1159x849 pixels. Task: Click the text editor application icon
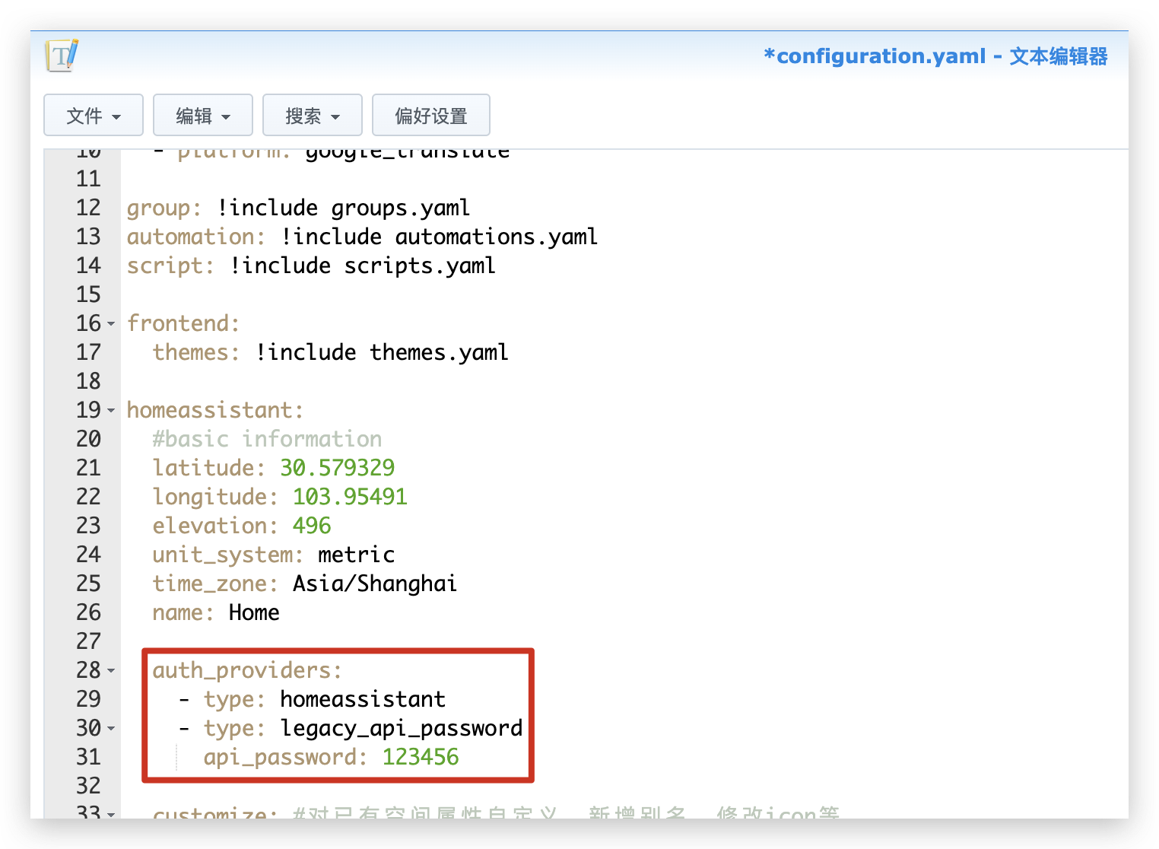pyautogui.click(x=63, y=56)
